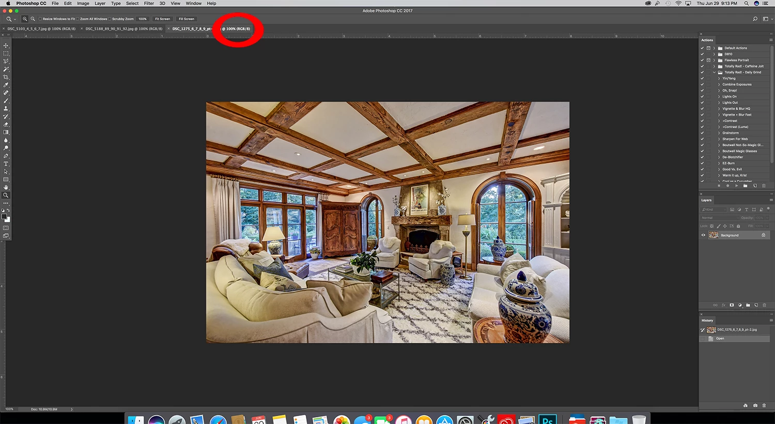775x424 pixels.
Task: Select the Rectangular Marquee tool
Action: click(x=6, y=53)
